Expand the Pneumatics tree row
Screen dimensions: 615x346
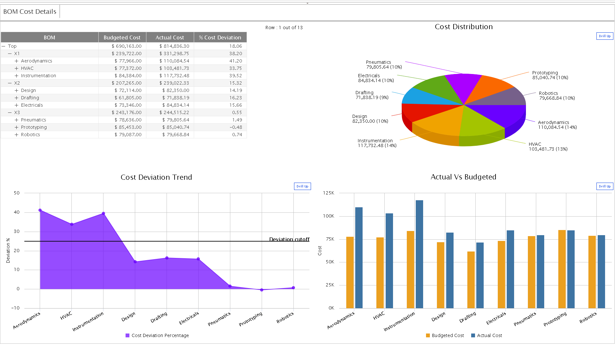16,120
